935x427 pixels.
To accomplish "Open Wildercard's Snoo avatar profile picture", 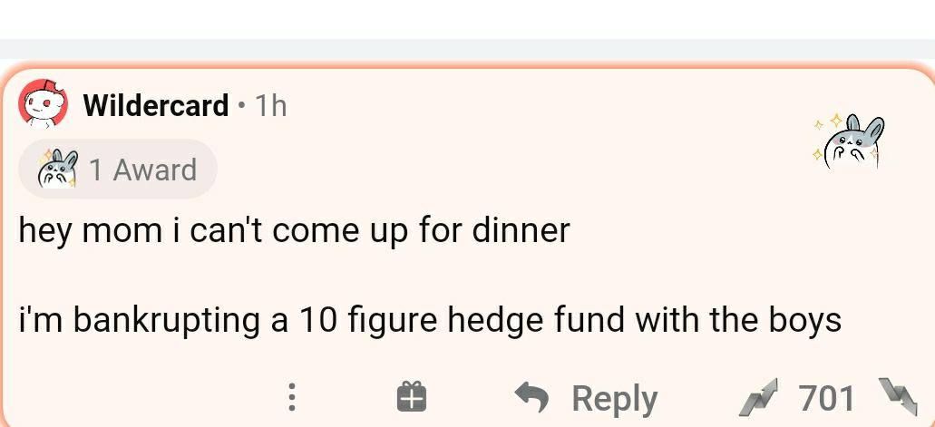I will point(43,103).
